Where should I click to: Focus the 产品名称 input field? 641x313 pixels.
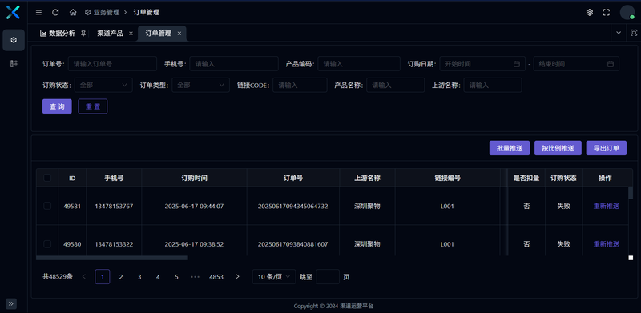396,85
